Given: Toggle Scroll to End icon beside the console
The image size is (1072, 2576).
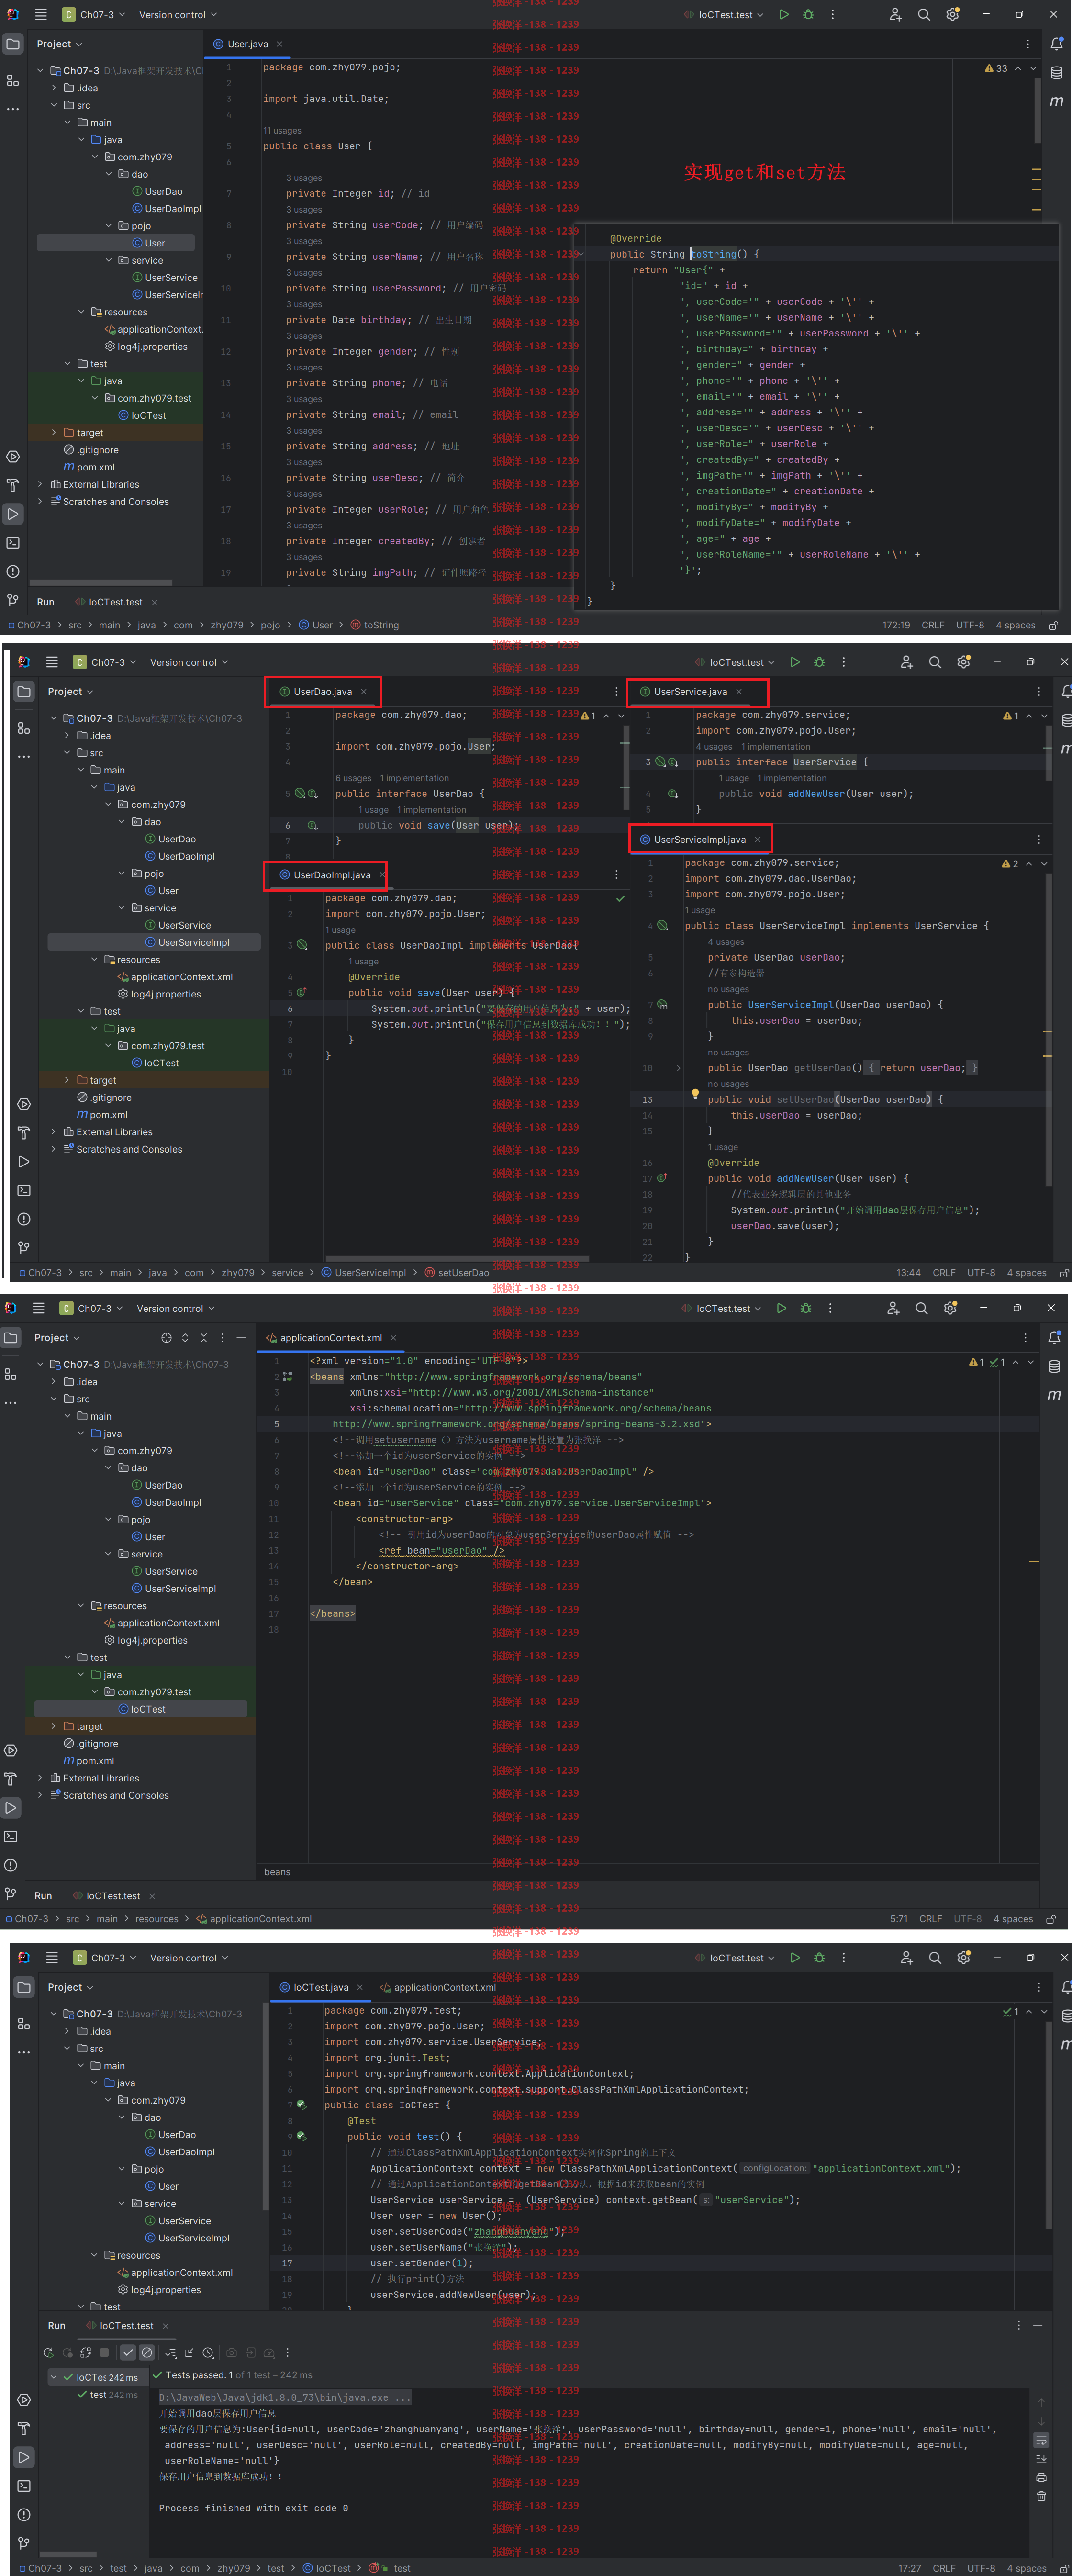Looking at the screenshot, I should pyautogui.click(x=1041, y=2459).
